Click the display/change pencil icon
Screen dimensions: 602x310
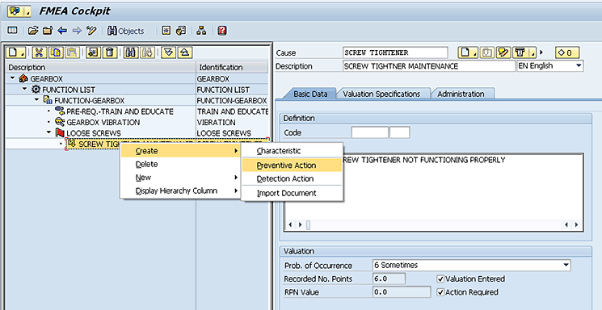pos(91,31)
